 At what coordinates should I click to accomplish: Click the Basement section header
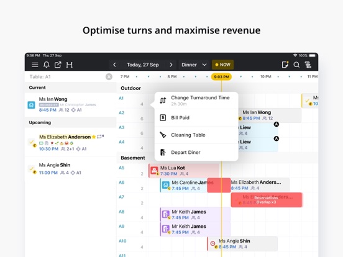[x=133, y=158]
